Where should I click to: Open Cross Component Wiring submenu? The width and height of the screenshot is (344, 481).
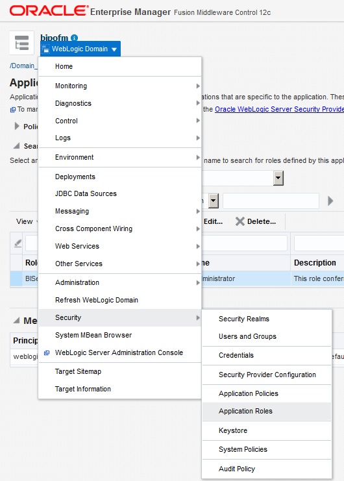(120, 228)
